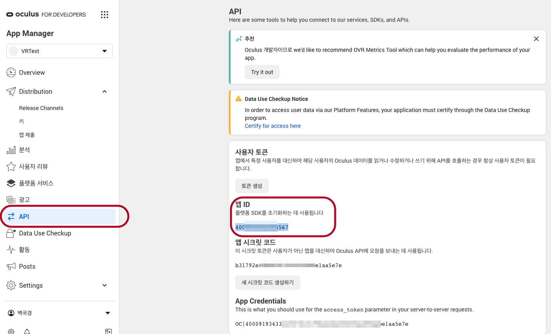Open the VRTest app selector dropdown
This screenshot has height=334, width=551.
click(x=59, y=51)
